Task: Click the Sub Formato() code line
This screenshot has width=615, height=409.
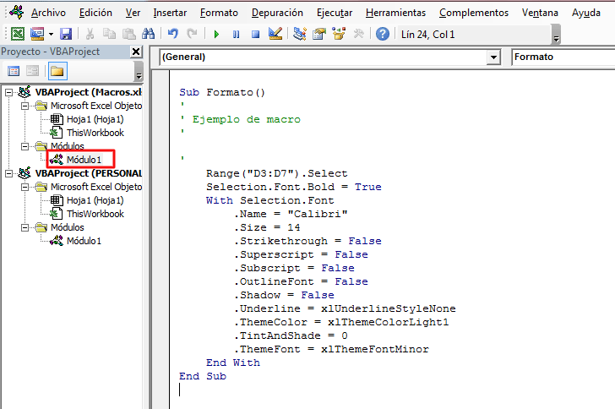Action: (x=222, y=93)
